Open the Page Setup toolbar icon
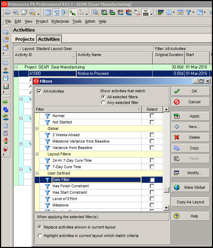213x248 pixels. tap(24, 12)
